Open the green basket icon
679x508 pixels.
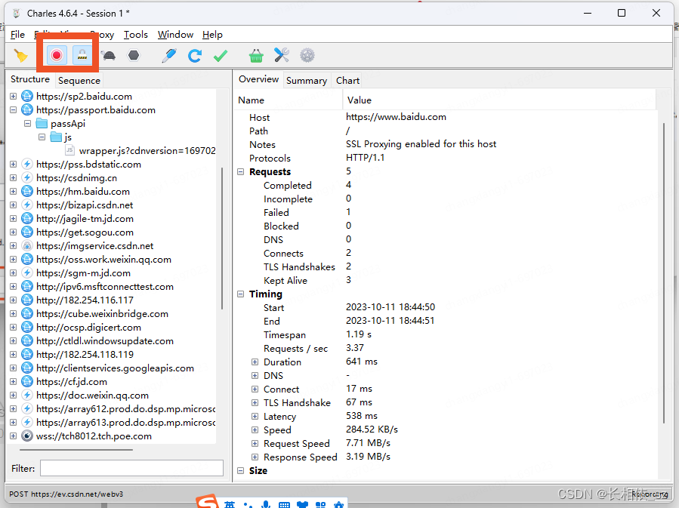(x=256, y=55)
